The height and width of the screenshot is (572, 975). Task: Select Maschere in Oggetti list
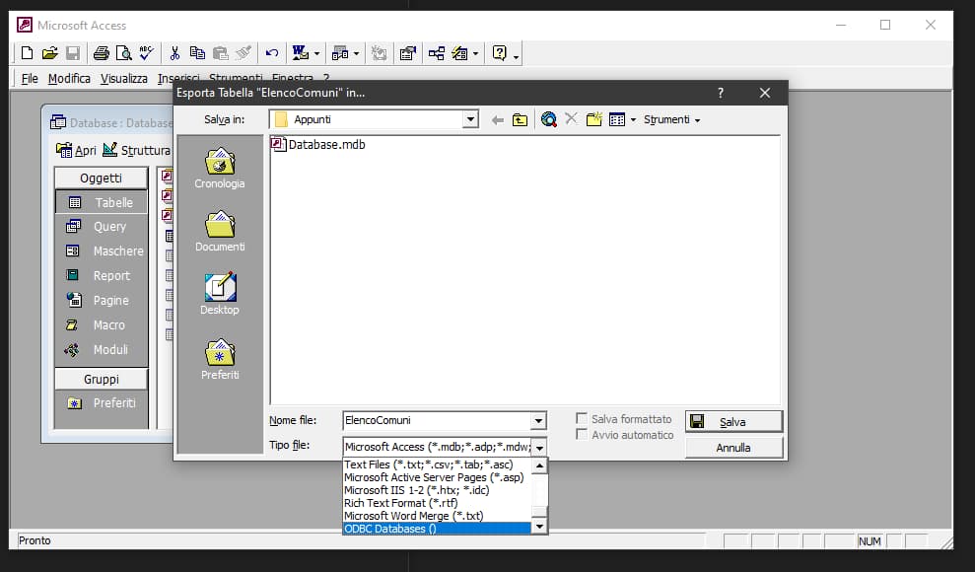click(x=102, y=251)
